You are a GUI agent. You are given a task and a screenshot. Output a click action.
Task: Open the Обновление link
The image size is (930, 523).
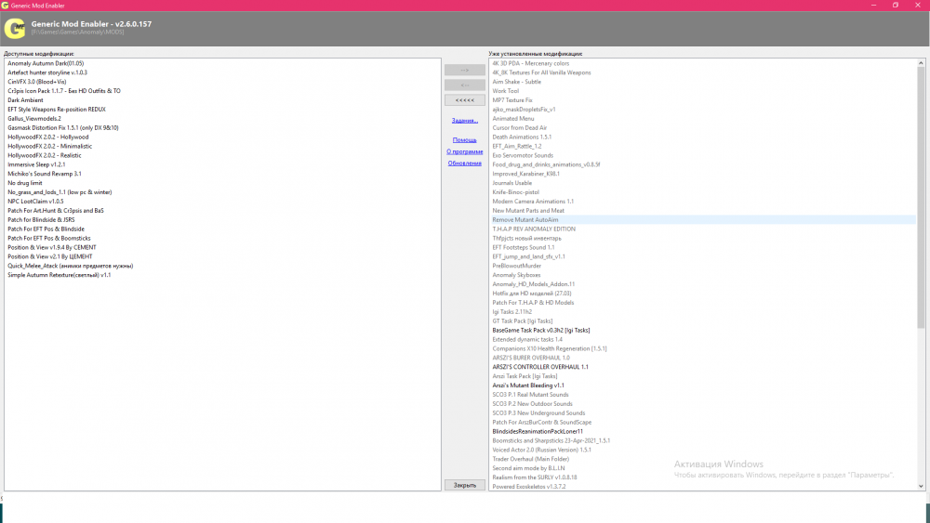(x=465, y=163)
